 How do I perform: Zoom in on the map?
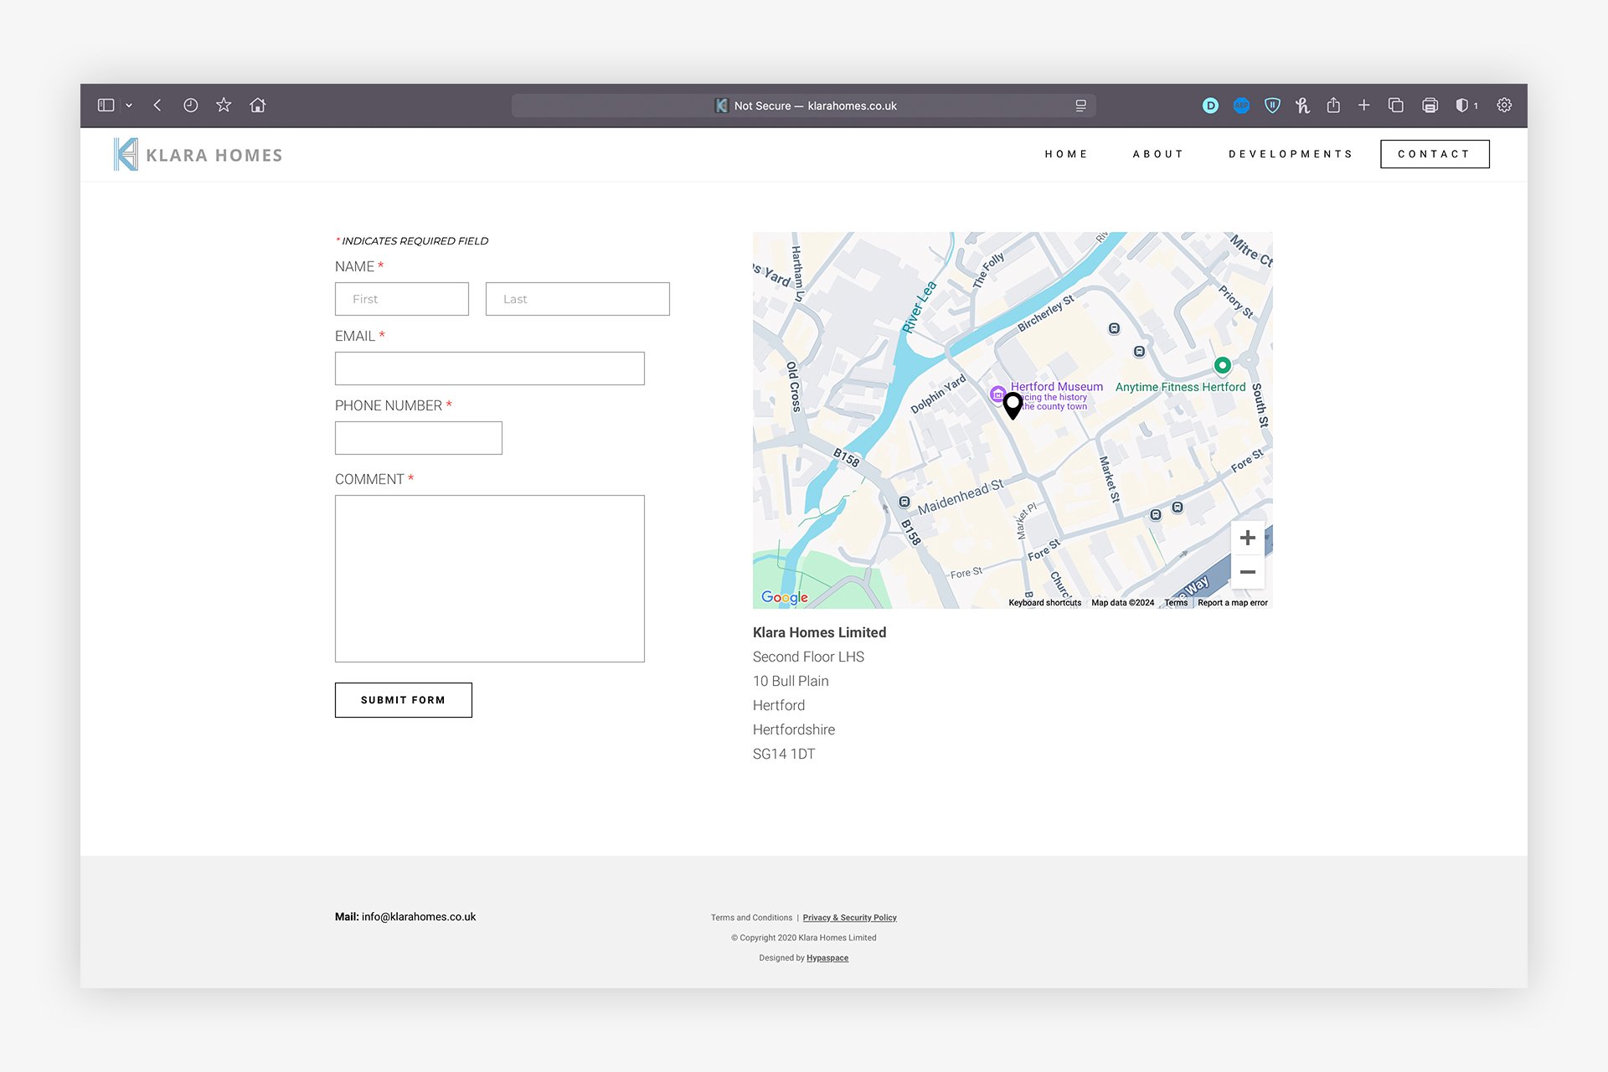click(x=1247, y=538)
